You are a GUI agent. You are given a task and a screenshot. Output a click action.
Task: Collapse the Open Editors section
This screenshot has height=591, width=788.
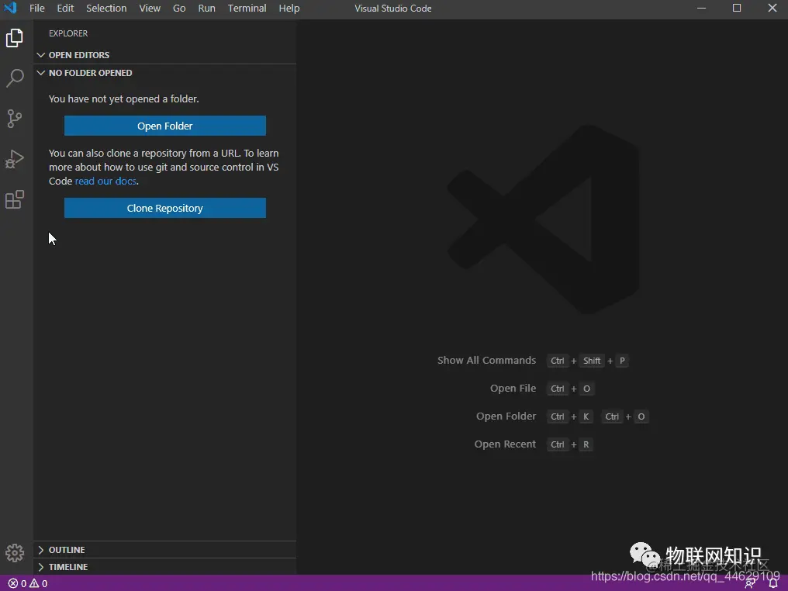(x=165, y=55)
